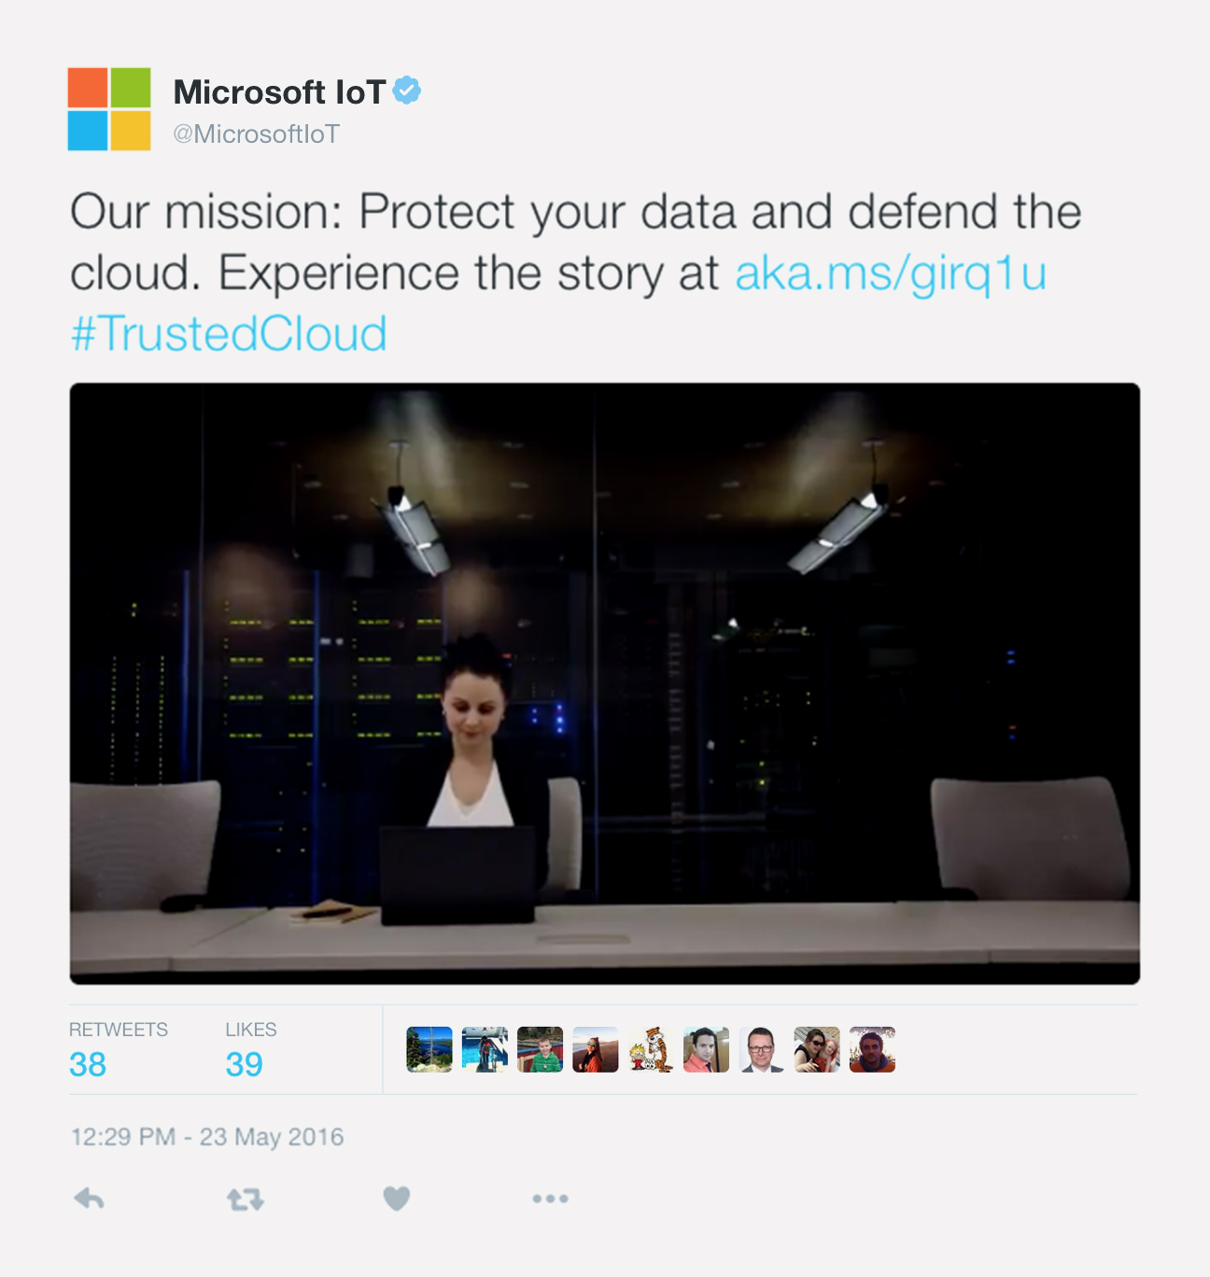
Task: View the 39 likes count
Action: pos(244,1064)
